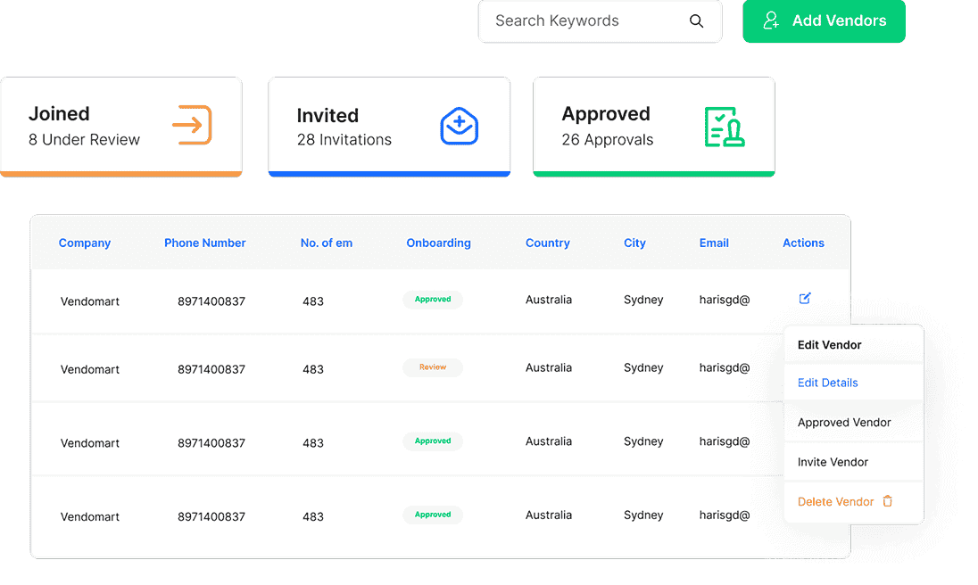Click the orange Review status badge
The height and width of the screenshot is (585, 978).
coord(433,367)
